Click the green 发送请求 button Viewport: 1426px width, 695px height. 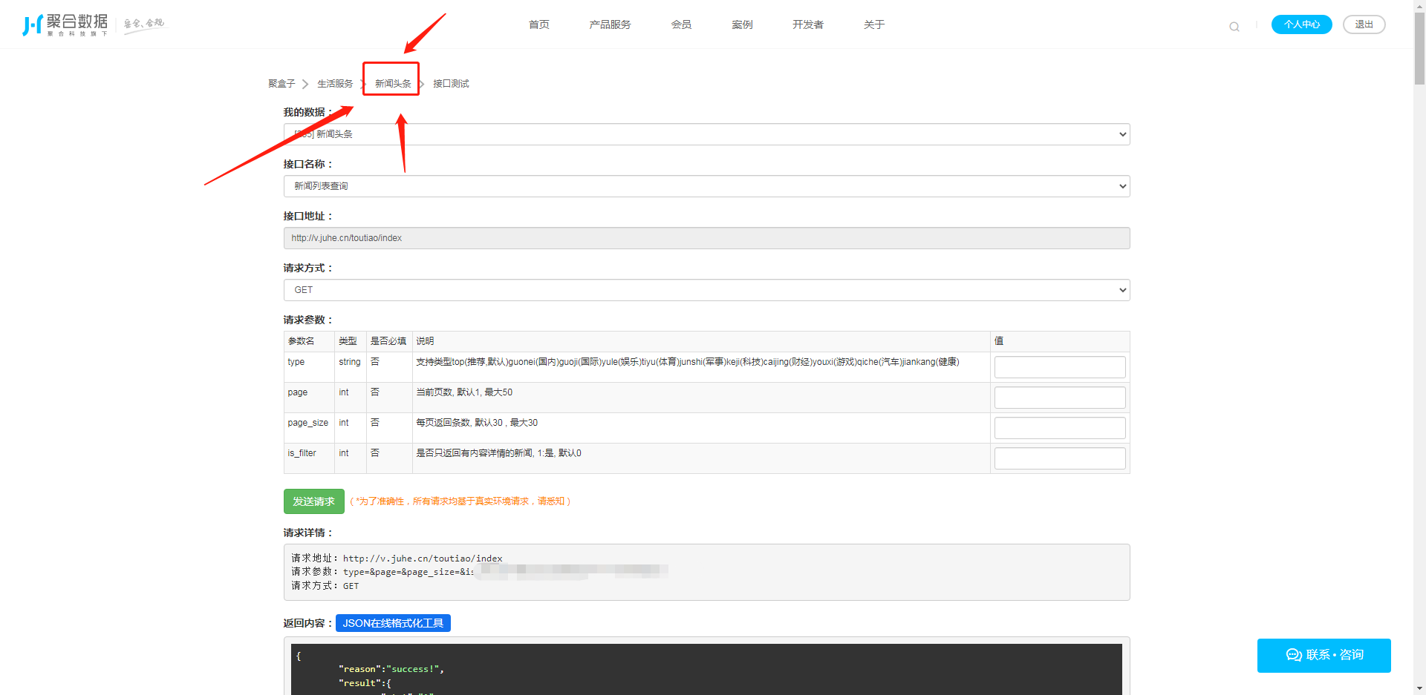313,501
